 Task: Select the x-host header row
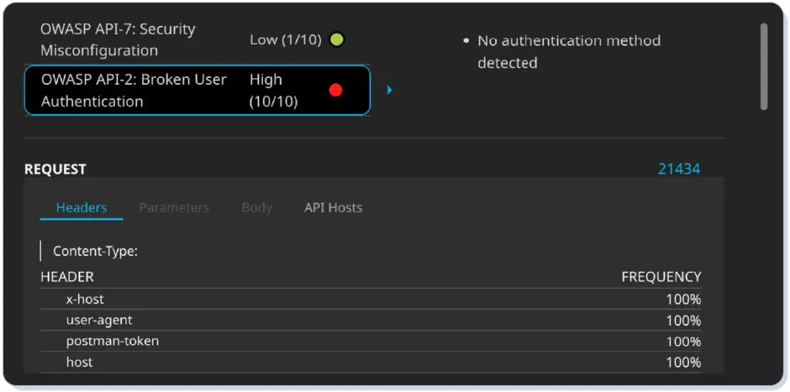click(371, 300)
